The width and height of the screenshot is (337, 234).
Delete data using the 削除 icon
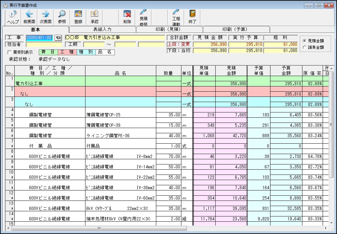click(127, 17)
